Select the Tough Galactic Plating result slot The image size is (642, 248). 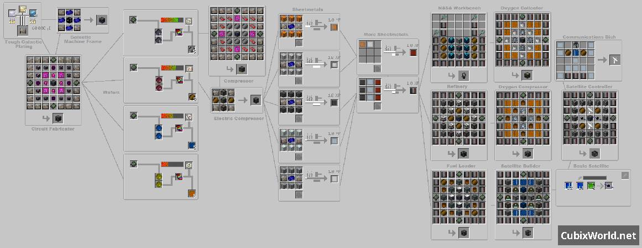click(x=23, y=31)
